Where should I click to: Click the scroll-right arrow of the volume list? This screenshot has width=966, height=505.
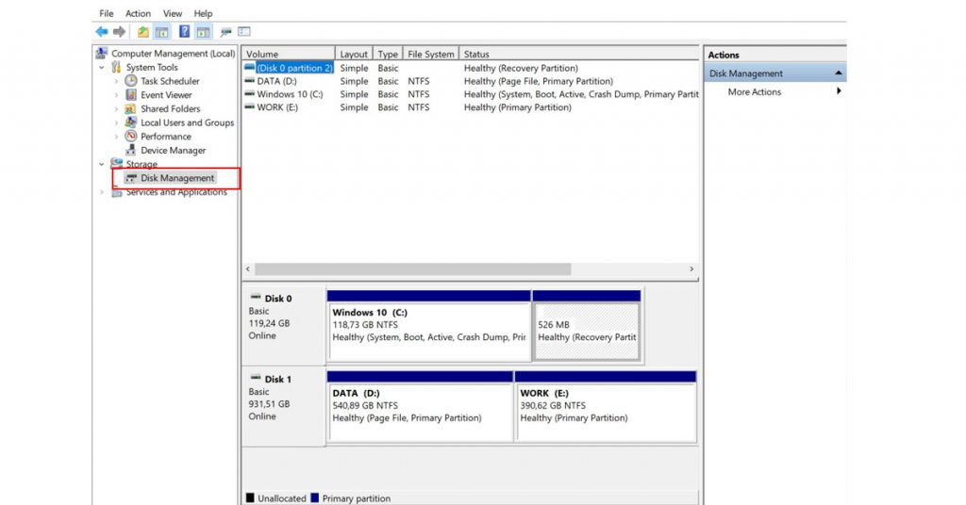click(691, 269)
